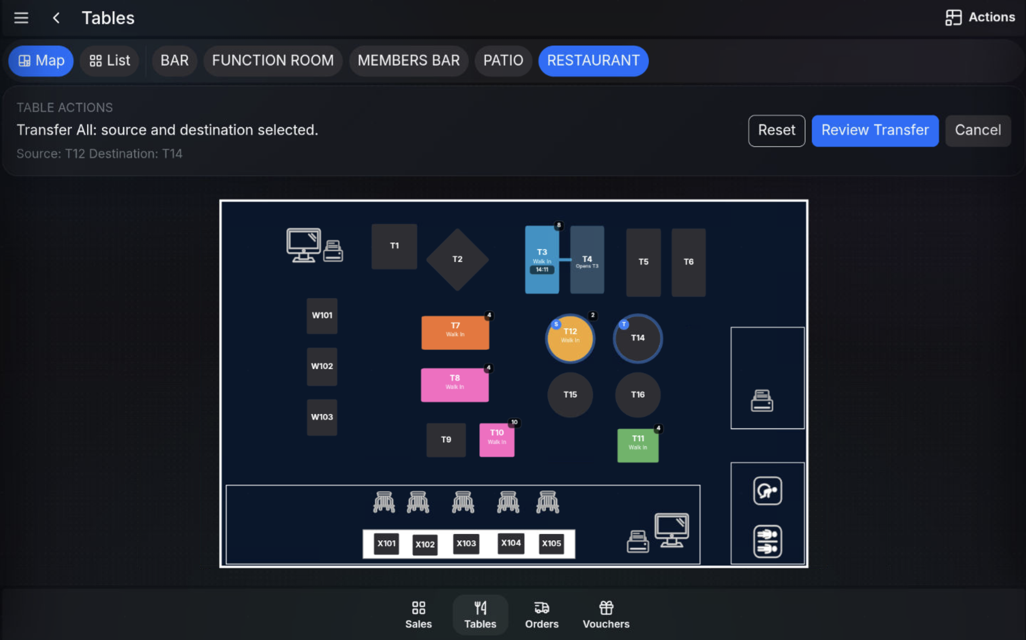This screenshot has height=640, width=1026.
Task: Select table W102
Action: click(x=322, y=367)
